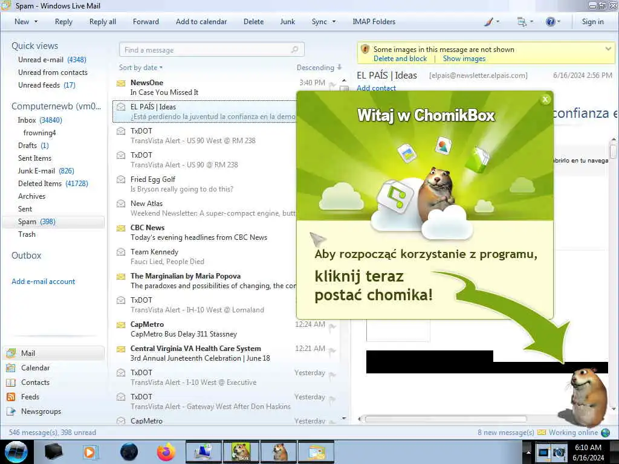Click the security shield icon in the info bar

click(365, 50)
